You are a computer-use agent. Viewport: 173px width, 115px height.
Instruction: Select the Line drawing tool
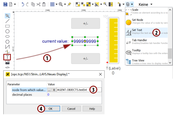[x=7, y=21]
